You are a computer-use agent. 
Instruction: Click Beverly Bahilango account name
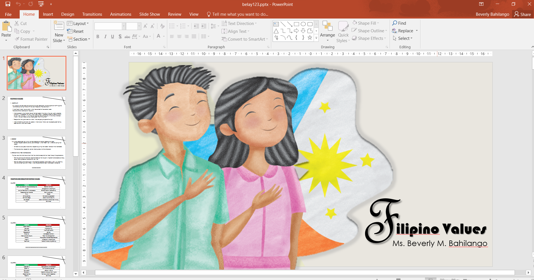click(x=492, y=14)
